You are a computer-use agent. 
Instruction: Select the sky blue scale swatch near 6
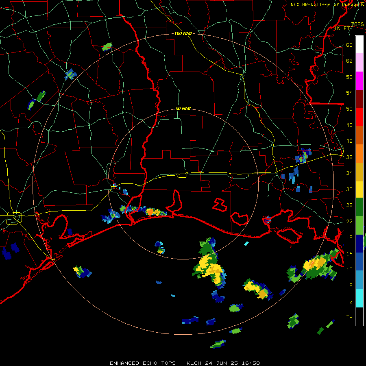point(359,279)
